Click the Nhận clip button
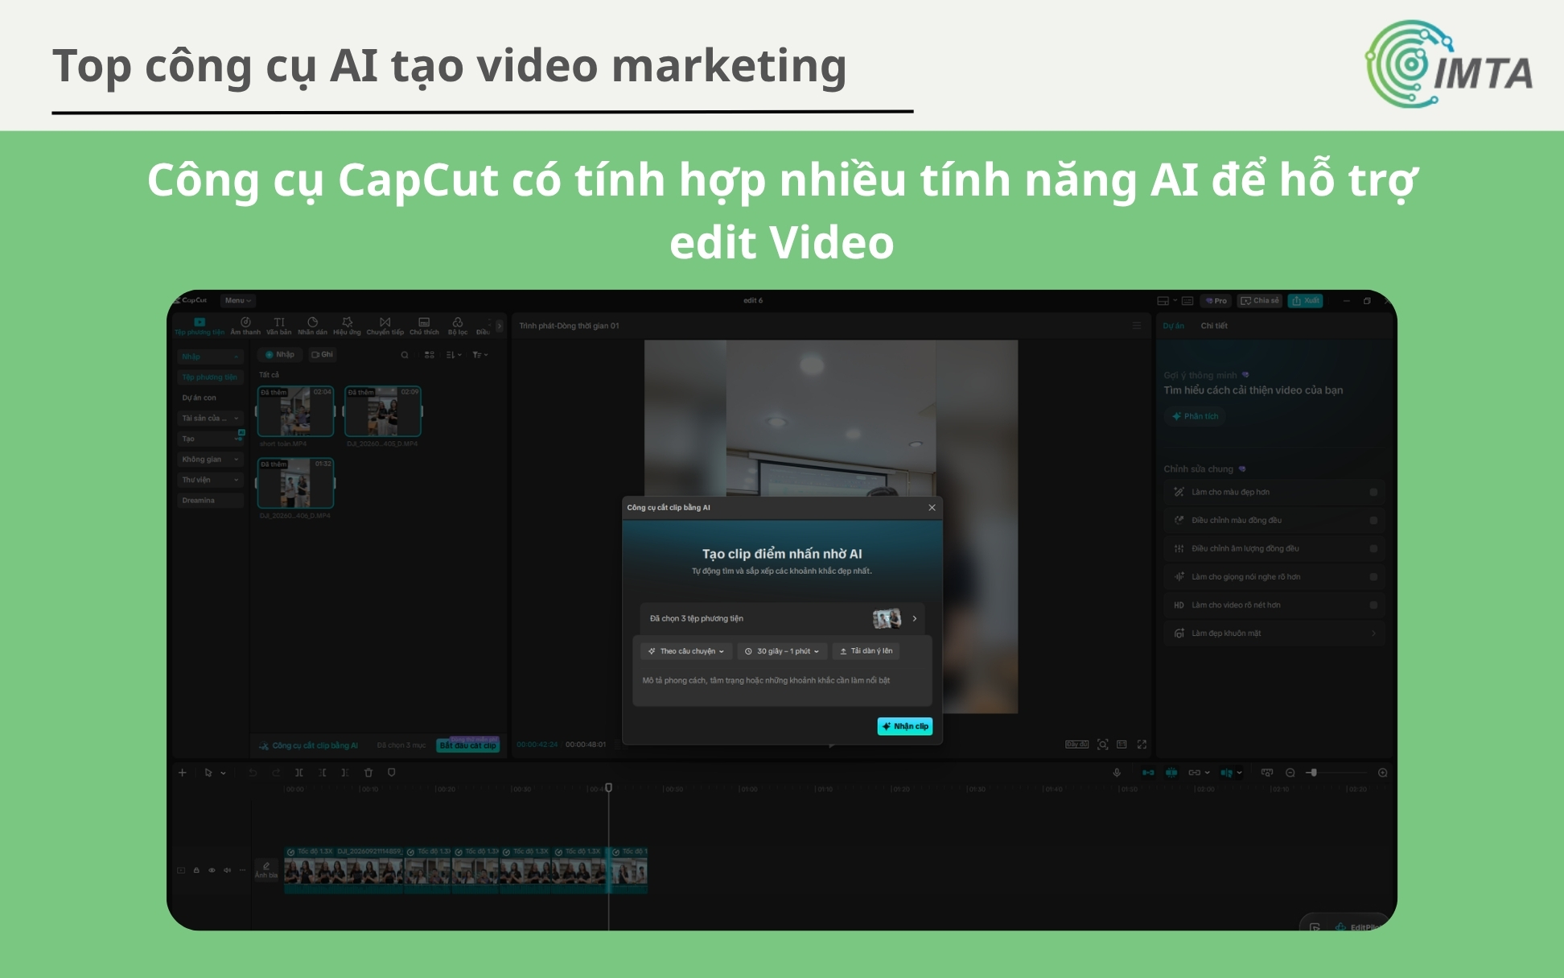1564x978 pixels. (x=904, y=726)
